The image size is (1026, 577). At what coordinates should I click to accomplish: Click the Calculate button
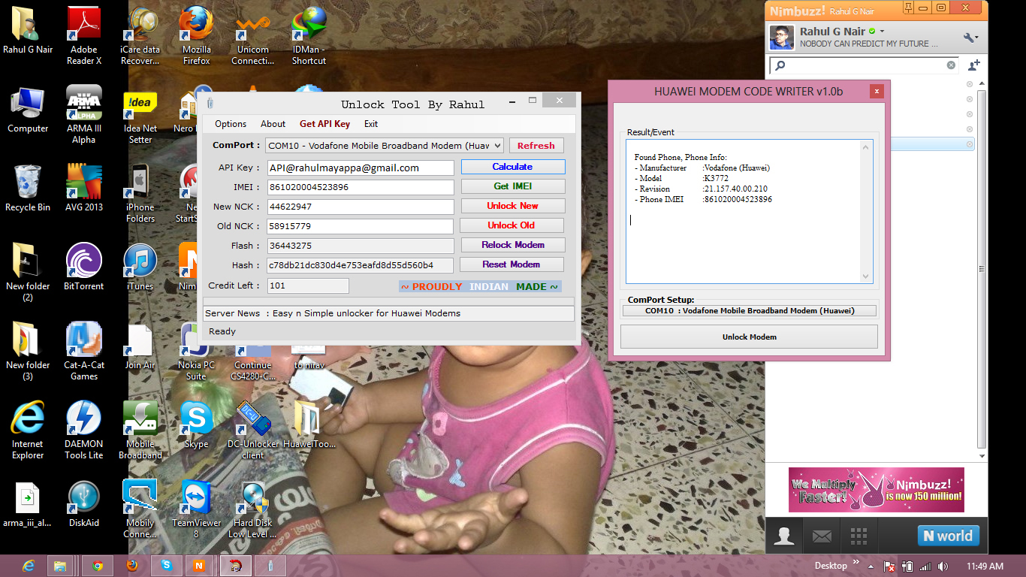tap(512, 167)
